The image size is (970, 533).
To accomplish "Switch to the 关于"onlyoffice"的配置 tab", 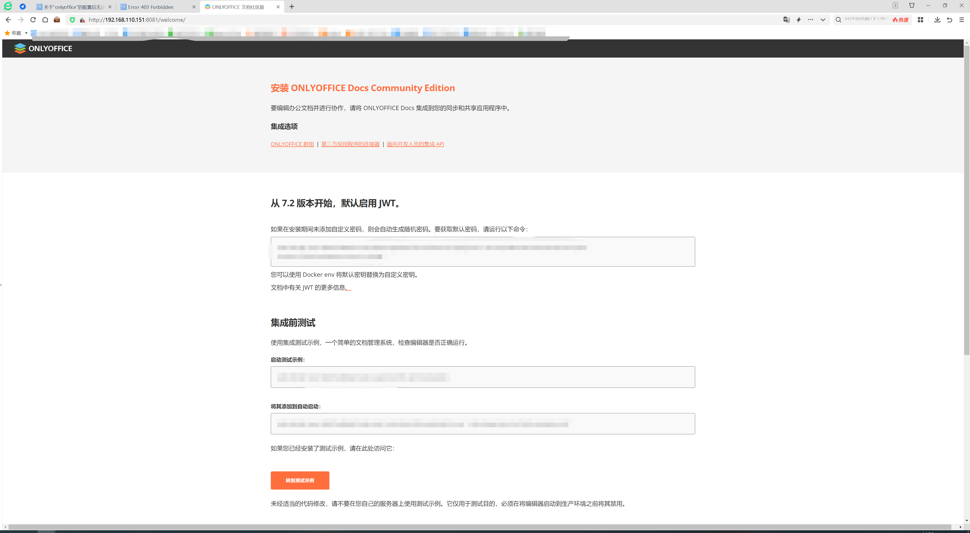I will [74, 7].
